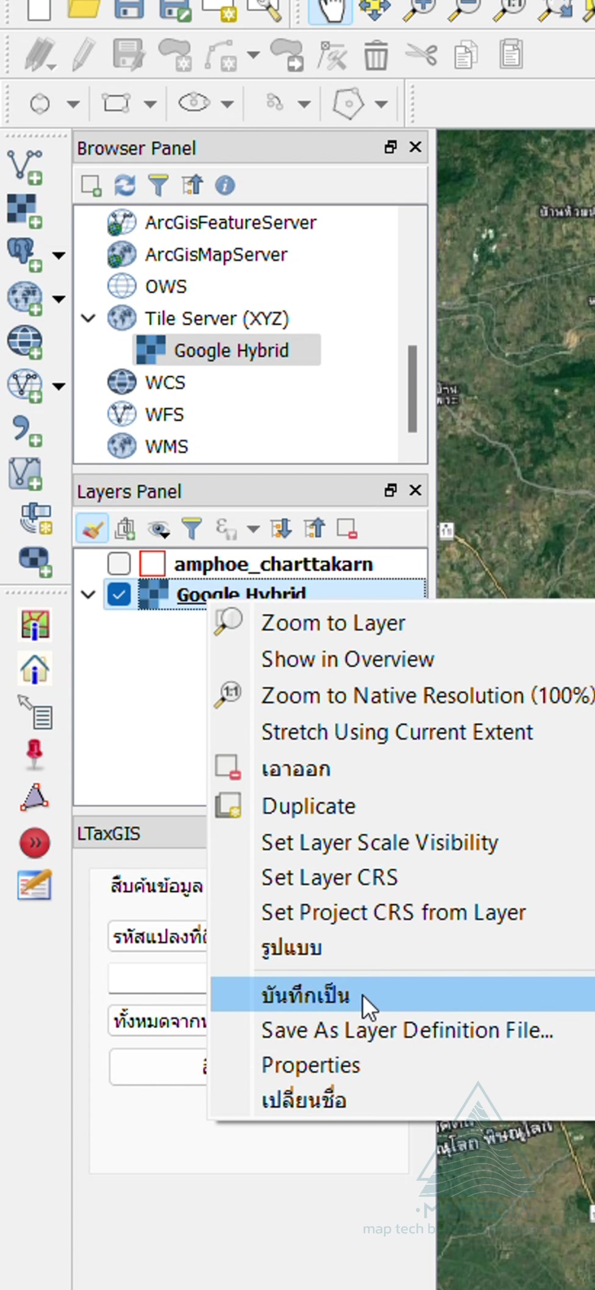
Task: Enable the amphoe_charttakarn layer checkbox
Action: pos(119,563)
